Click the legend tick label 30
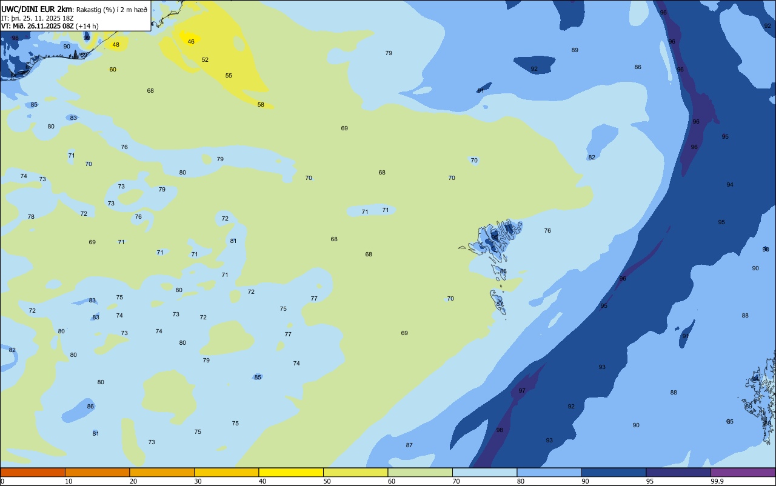The image size is (776, 486). click(198, 481)
